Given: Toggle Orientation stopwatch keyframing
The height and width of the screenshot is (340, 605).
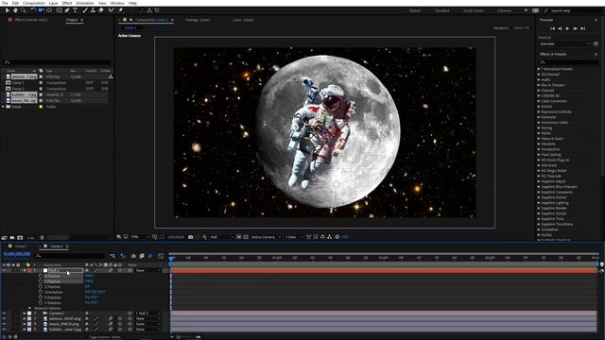Looking at the screenshot, I should pyautogui.click(x=41, y=292).
